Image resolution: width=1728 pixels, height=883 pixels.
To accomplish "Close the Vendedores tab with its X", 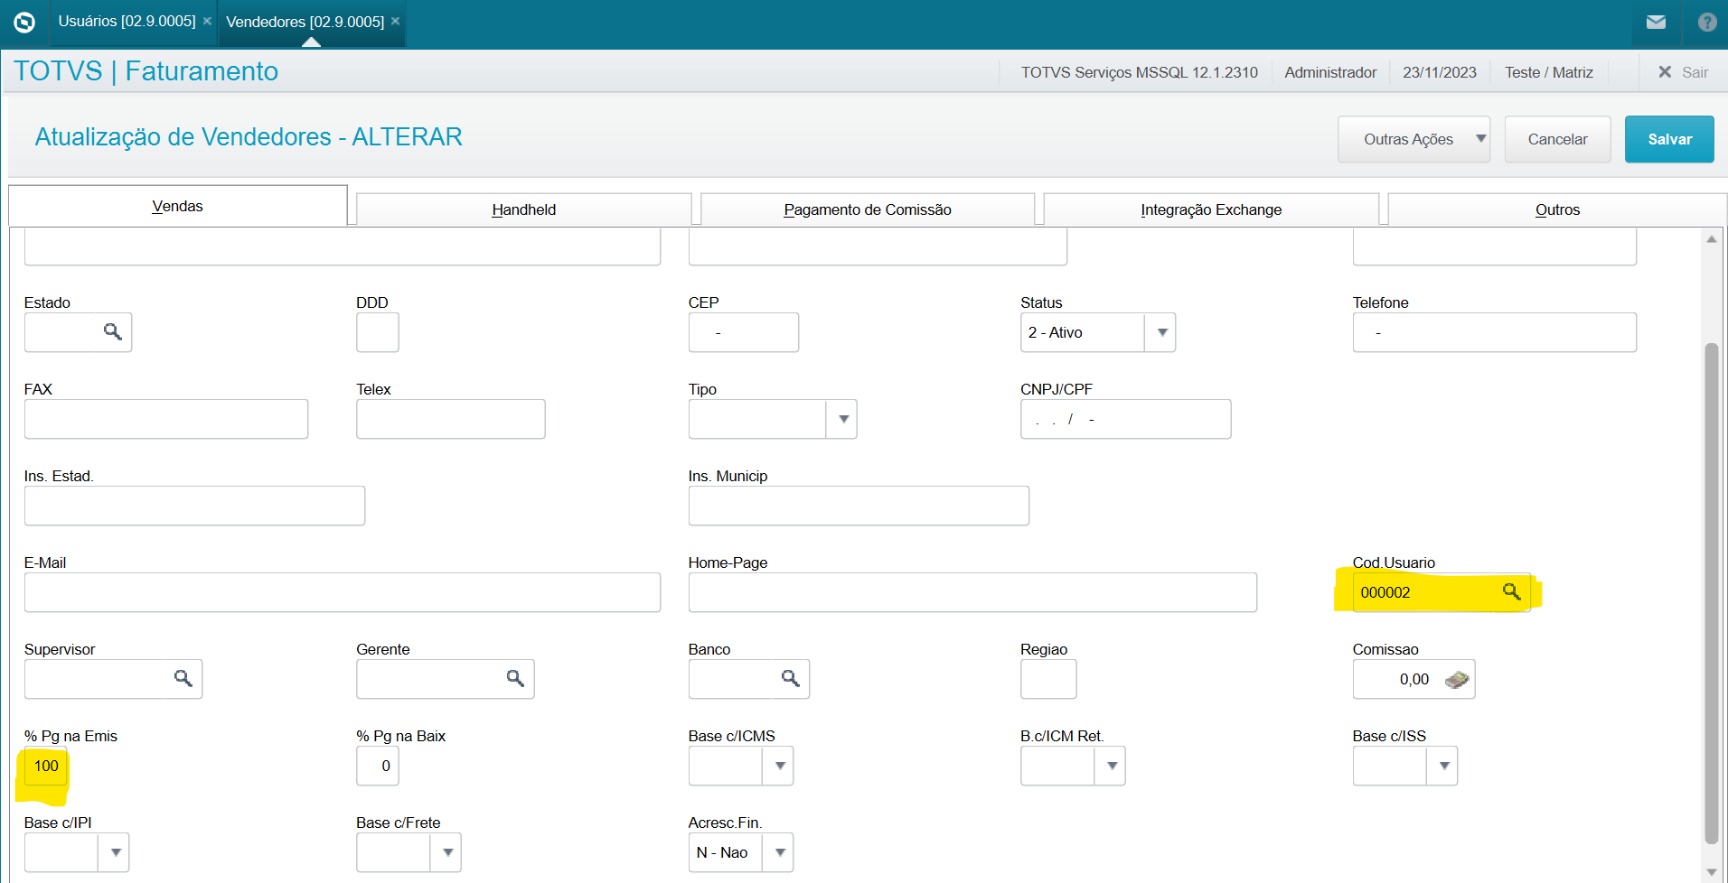I will point(395,21).
